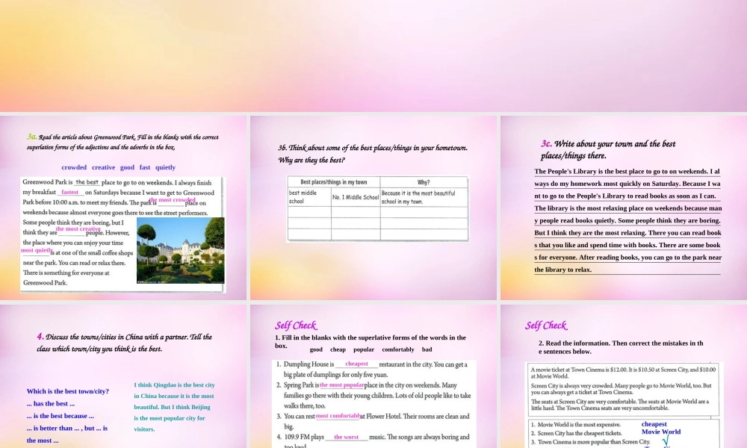
Task: Click the prompt '... has the best ...'
Action: pyautogui.click(x=51, y=404)
